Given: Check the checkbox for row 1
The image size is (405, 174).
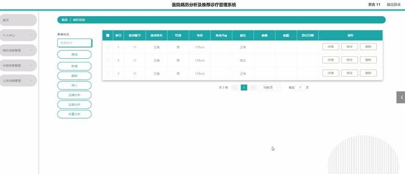Looking at the screenshot, I should 108,47.
